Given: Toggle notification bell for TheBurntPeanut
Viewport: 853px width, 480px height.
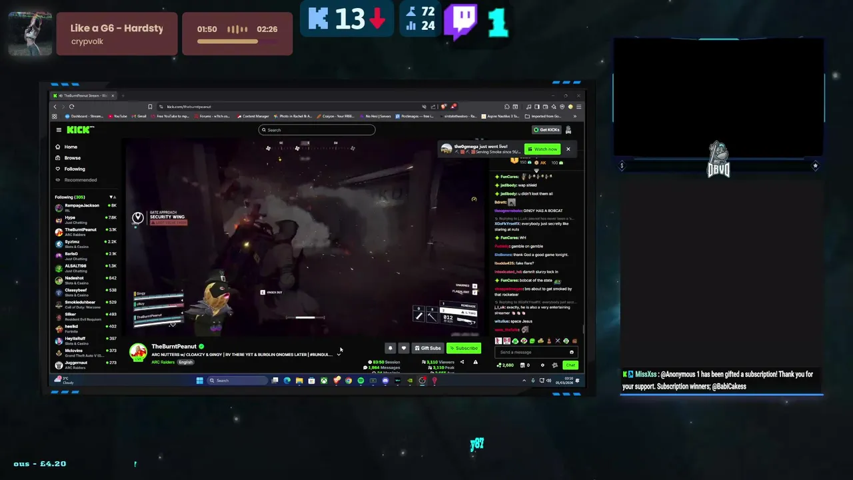Looking at the screenshot, I should click(x=391, y=348).
